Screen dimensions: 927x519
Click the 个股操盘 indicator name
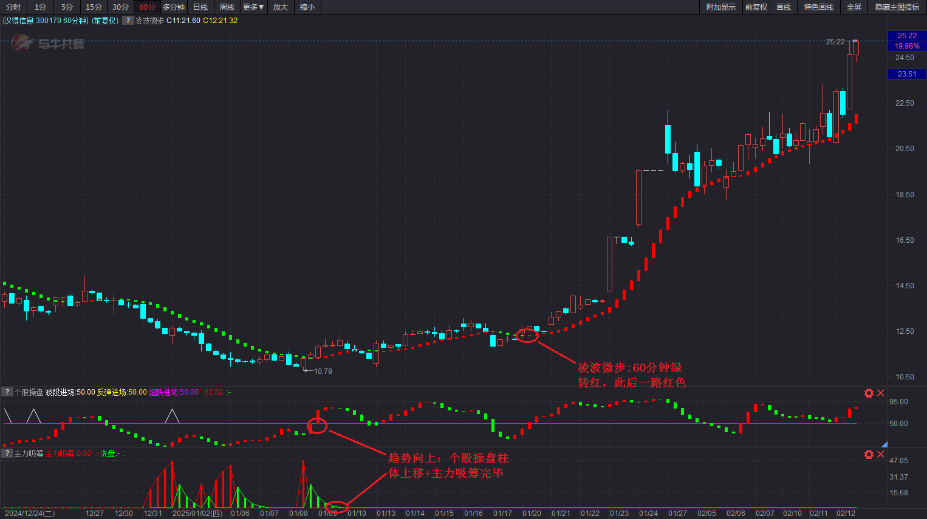coord(29,392)
